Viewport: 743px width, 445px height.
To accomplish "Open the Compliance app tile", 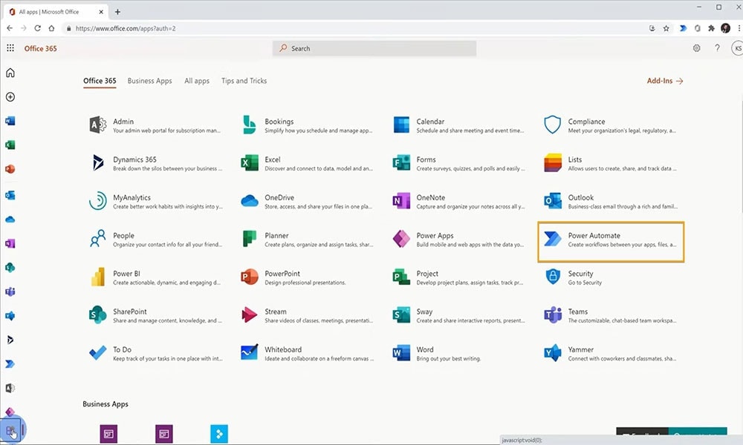I will (610, 125).
